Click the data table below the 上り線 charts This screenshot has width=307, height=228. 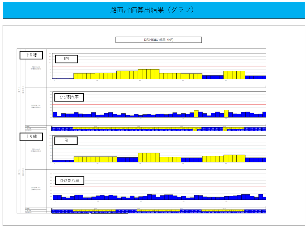tap(159, 211)
